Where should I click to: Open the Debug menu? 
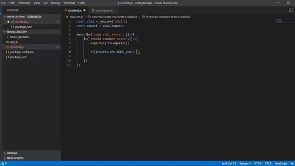(x=55, y=3)
